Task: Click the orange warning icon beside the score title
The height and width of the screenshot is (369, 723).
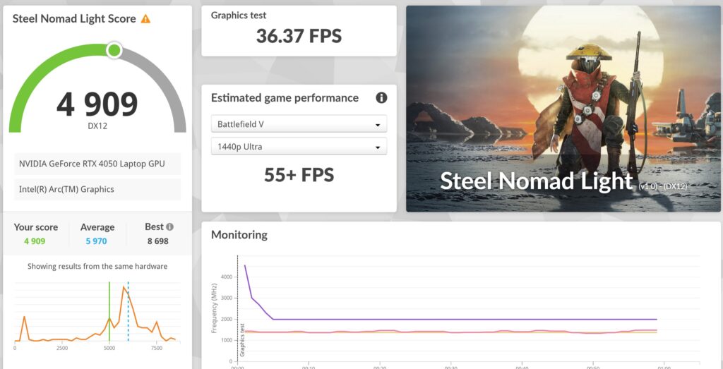Action: [145, 19]
